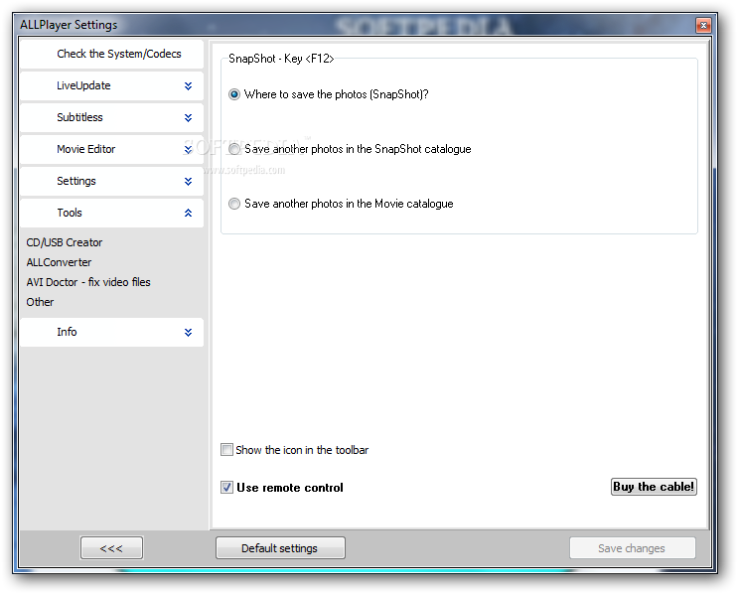The width and height of the screenshot is (738, 594).
Task: Click the Settings sidebar label
Action: (76, 181)
